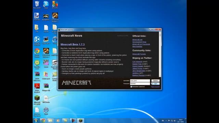Viewport: 219px width, 123px height.
Task: Show hidden tray icons arrow
Action: click(x=166, y=121)
